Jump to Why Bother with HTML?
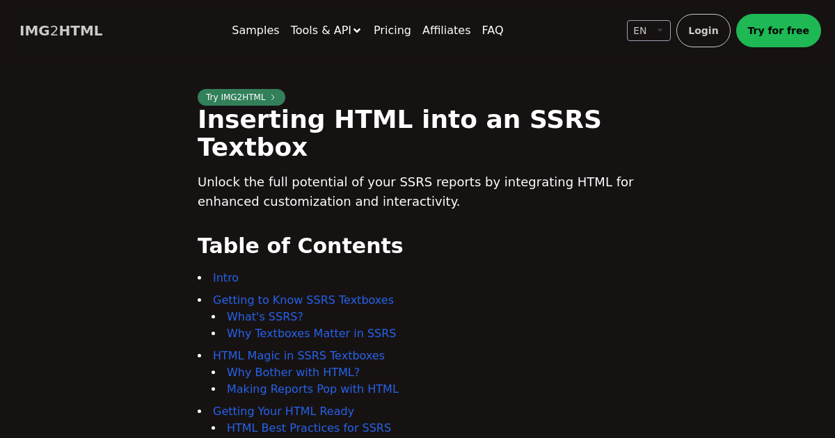This screenshot has width=835, height=438. tap(293, 372)
